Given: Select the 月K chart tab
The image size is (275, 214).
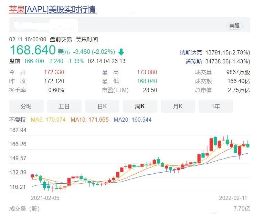Looking at the screenshot, I should point(178,106).
